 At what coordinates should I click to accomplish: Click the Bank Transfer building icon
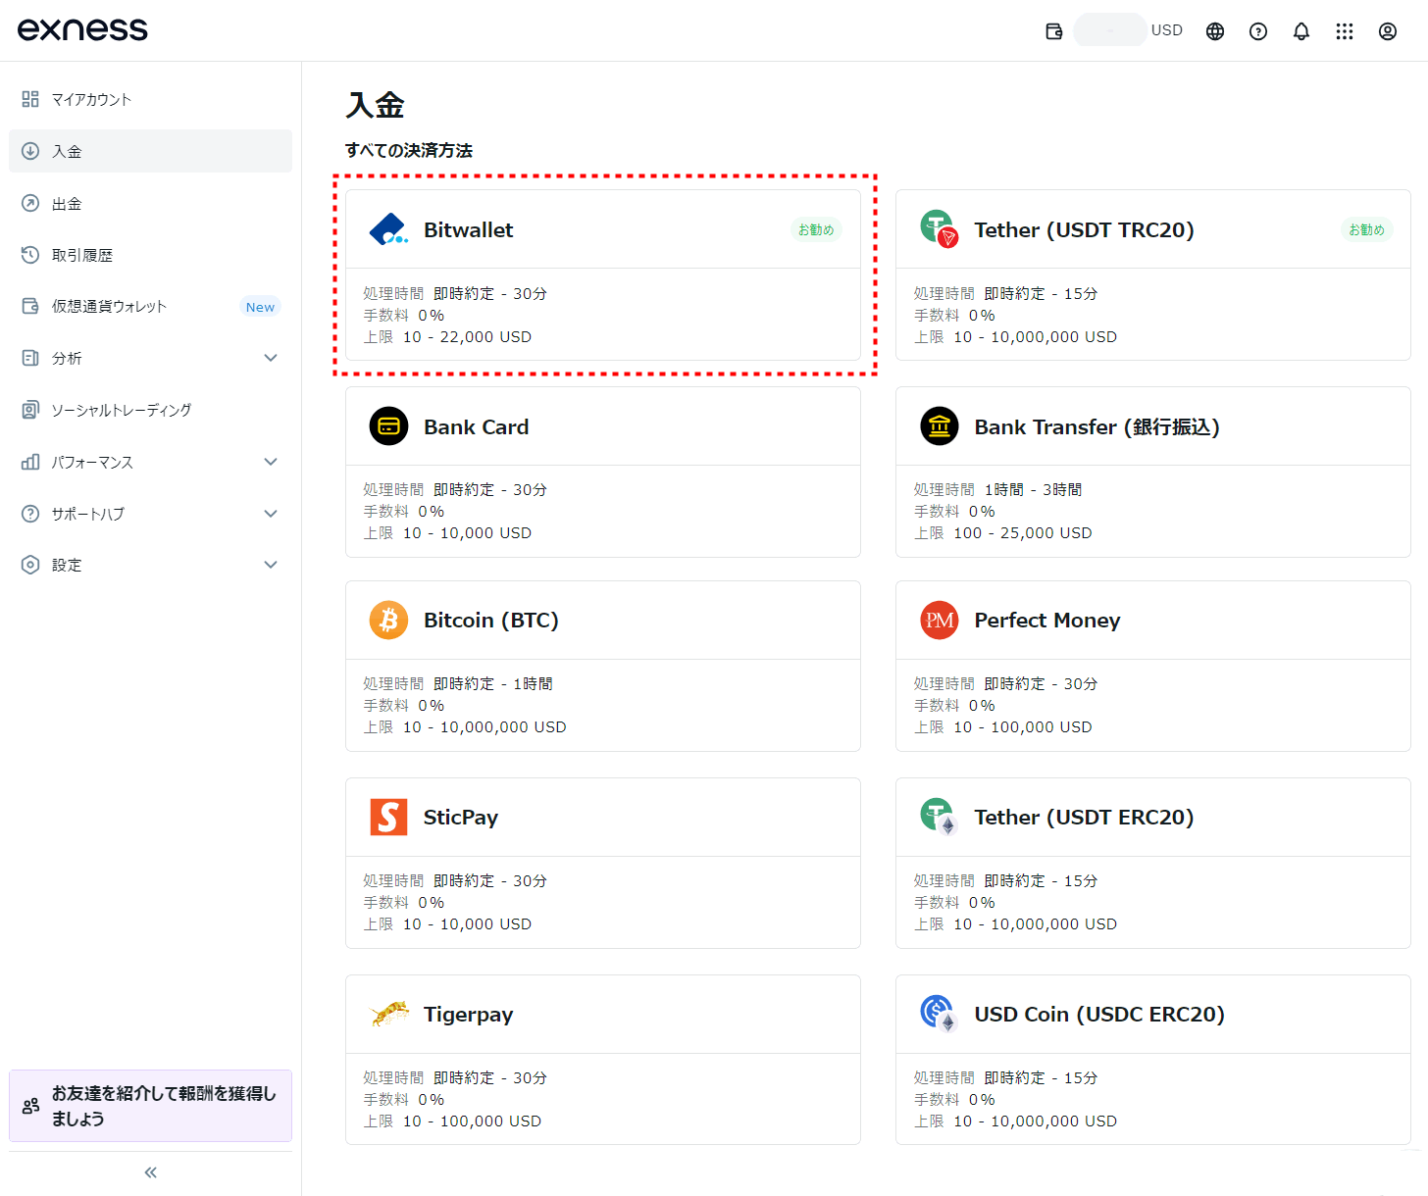coord(940,426)
